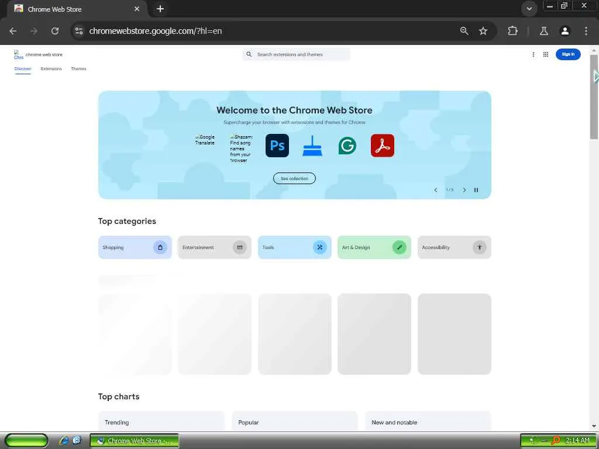Select the Discover tab
Viewport: 599px width, 449px height.
point(23,69)
